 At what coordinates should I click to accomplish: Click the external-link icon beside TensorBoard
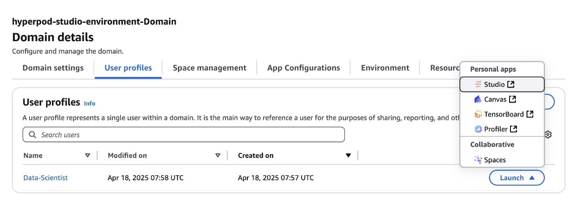[530, 114]
